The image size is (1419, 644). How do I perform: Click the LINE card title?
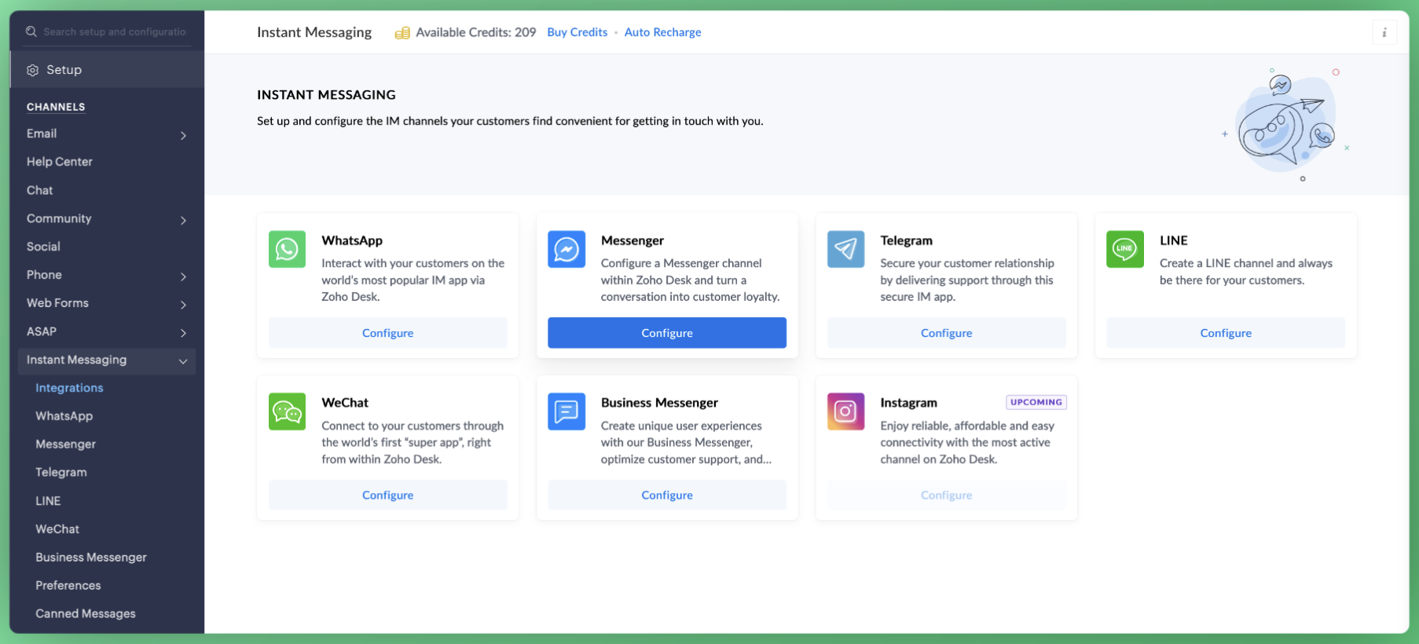(x=1174, y=240)
